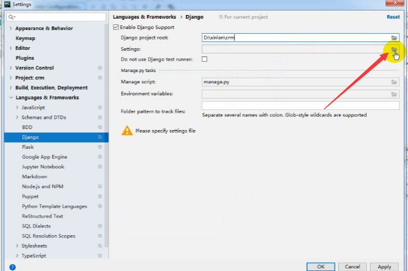
Task: Click project-level icon beside Node.js and NPM
Action: tap(100, 187)
